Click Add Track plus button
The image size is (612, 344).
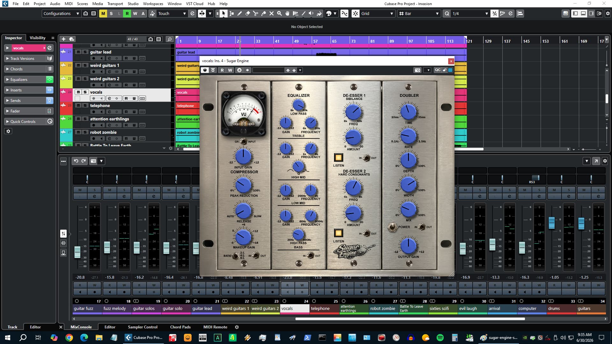(x=63, y=39)
